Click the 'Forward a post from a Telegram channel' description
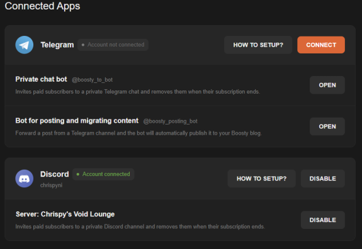This screenshot has height=249, width=362. 139,133
